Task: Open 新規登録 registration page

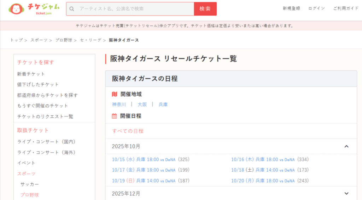Action: click(291, 8)
